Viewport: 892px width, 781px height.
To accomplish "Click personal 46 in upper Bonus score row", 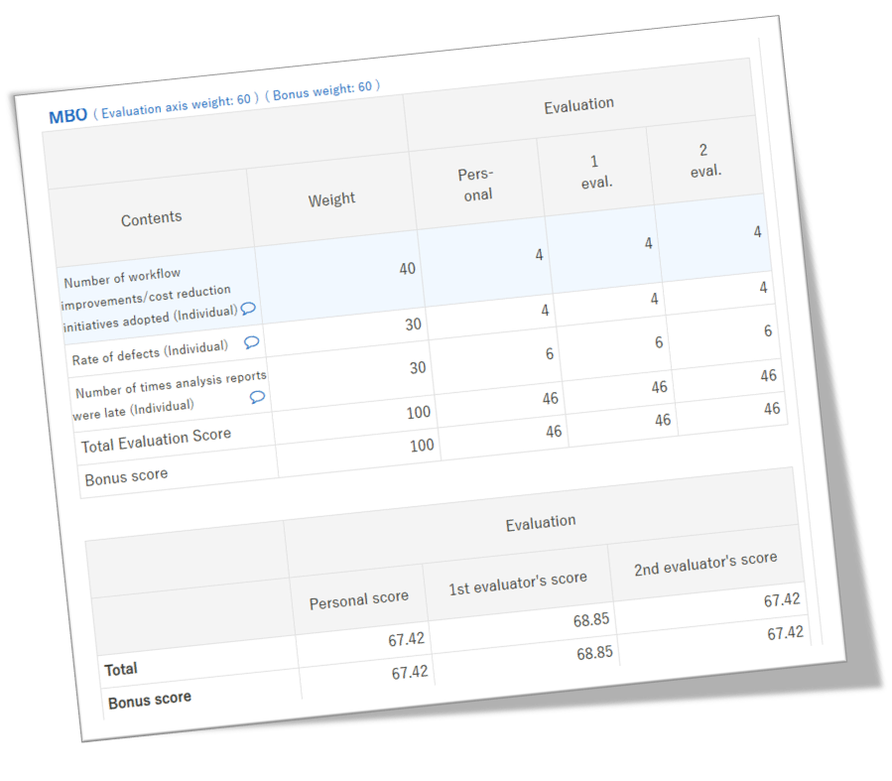I will (x=554, y=431).
